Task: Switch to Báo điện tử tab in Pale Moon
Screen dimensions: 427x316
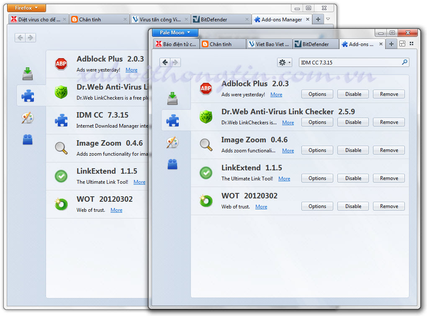Action: 176,44
